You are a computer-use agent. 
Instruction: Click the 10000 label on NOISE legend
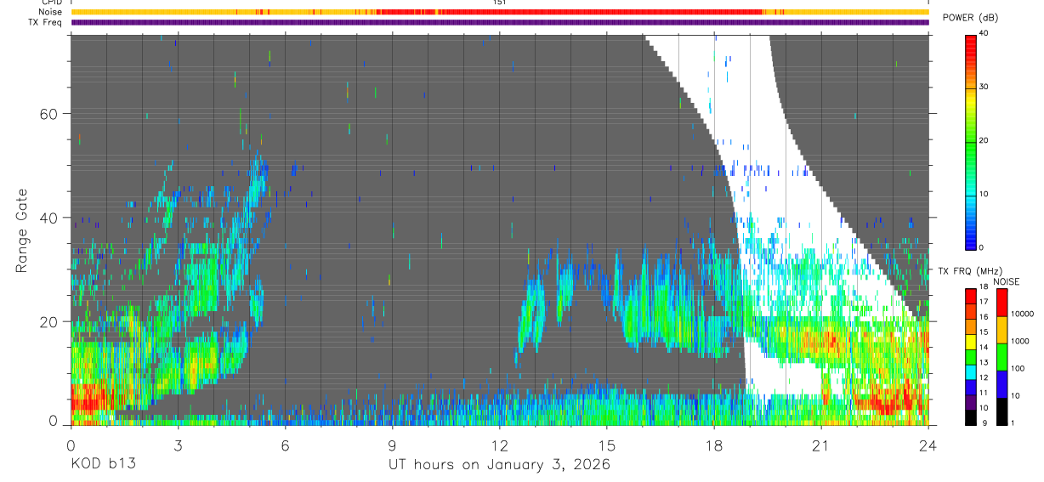1023,315
